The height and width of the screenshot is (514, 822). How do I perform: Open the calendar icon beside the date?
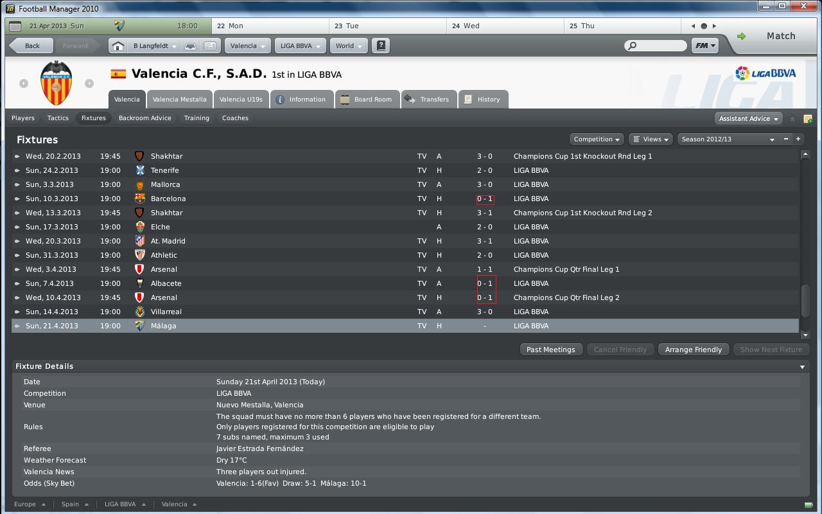click(15, 26)
